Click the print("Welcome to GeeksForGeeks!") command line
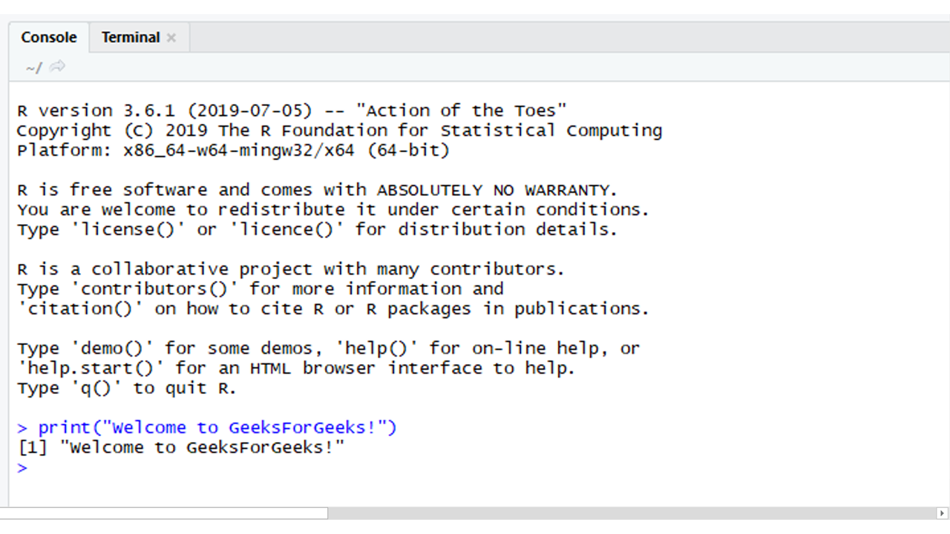Image resolution: width=950 pixels, height=534 pixels. (217, 428)
